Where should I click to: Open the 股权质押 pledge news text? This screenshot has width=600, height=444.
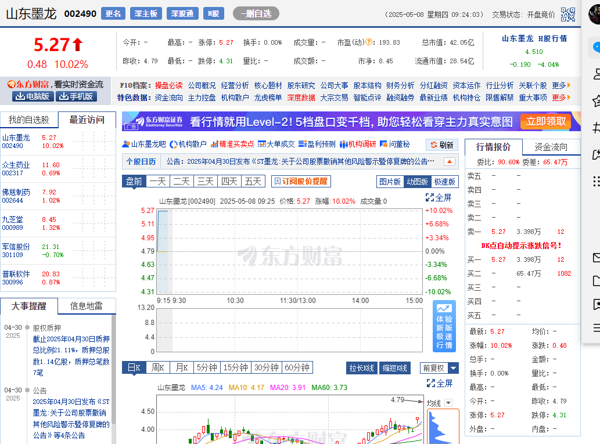pos(71,356)
